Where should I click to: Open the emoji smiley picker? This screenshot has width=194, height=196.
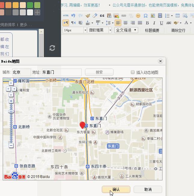pyautogui.click(x=138, y=16)
